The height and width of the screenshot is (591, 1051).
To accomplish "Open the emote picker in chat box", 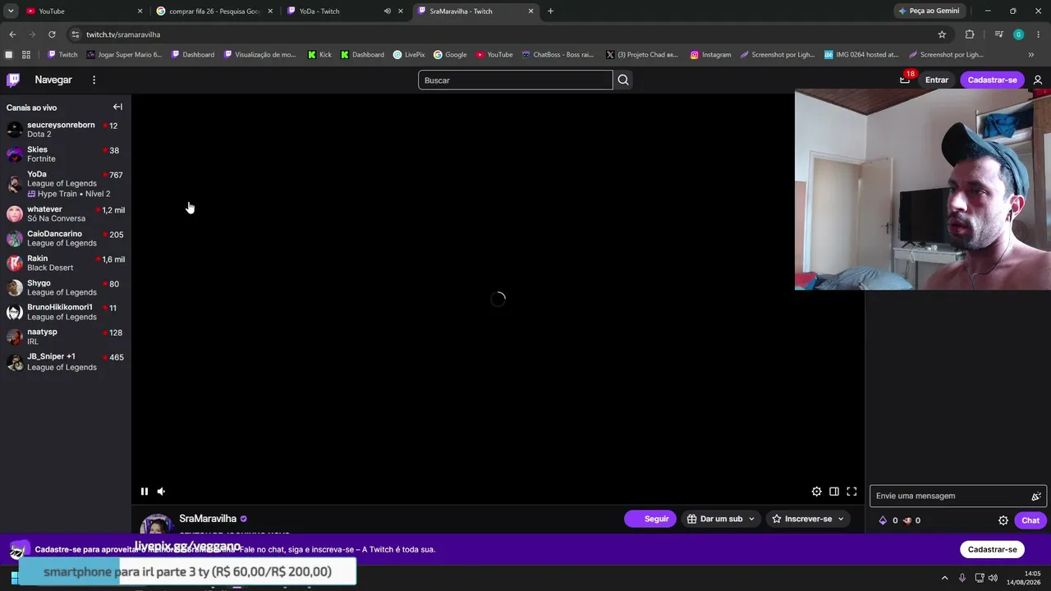I will [x=1036, y=496].
